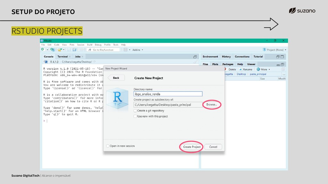This screenshot has height=184, width=328.
Task: Open the Edit menu
Action: [49, 45]
